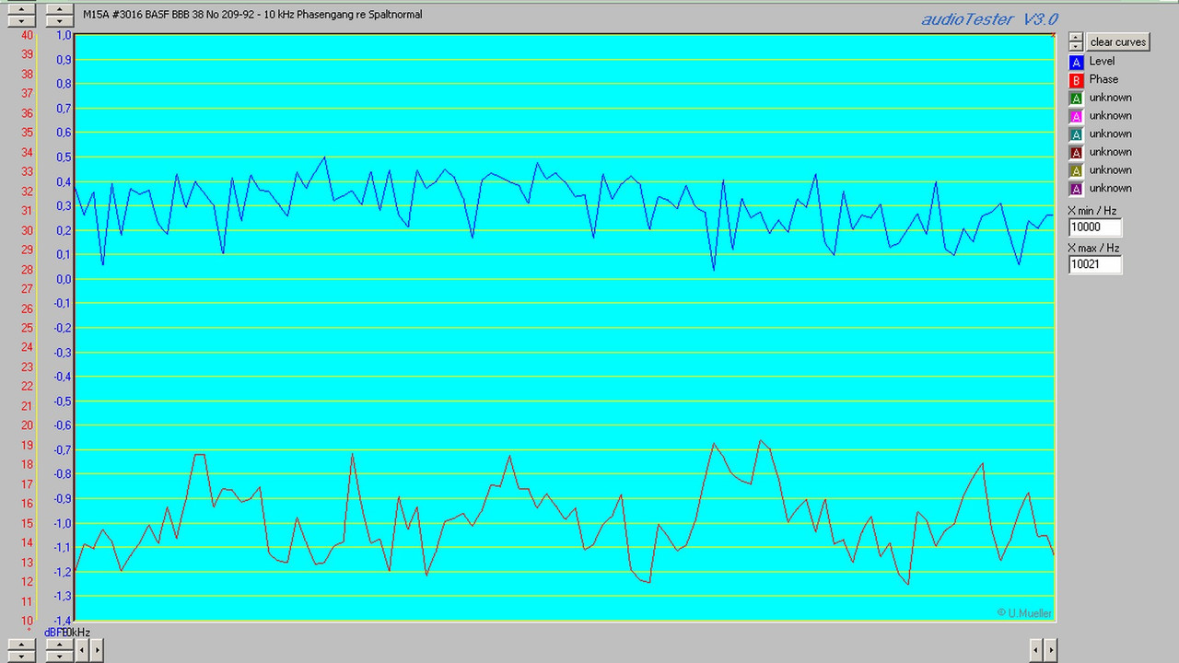This screenshot has width=1179, height=663.
Task: Click the green A curve icon
Action: pos(1076,98)
